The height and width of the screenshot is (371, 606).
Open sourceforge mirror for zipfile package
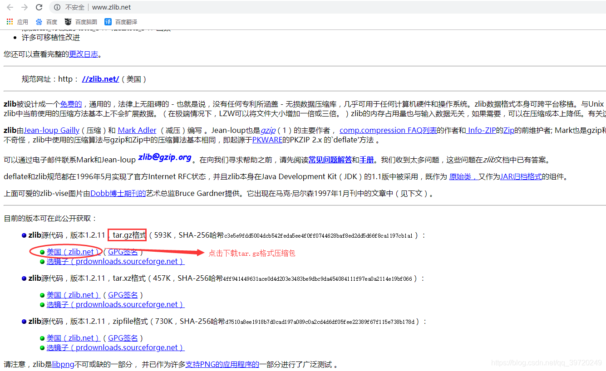click(115, 347)
